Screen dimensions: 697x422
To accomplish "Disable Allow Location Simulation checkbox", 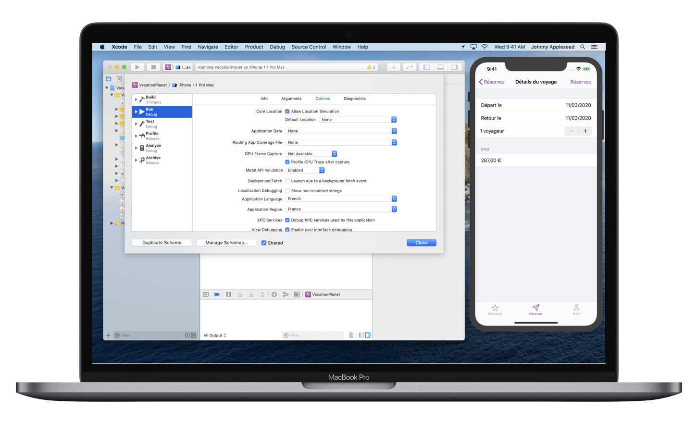I will click(x=287, y=112).
